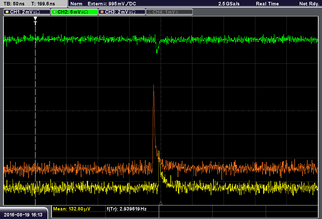Click the f(Tr): 2.939619 Hz measurement
Image resolution: width=322 pixels, height=219 pixels.
click(x=126, y=209)
